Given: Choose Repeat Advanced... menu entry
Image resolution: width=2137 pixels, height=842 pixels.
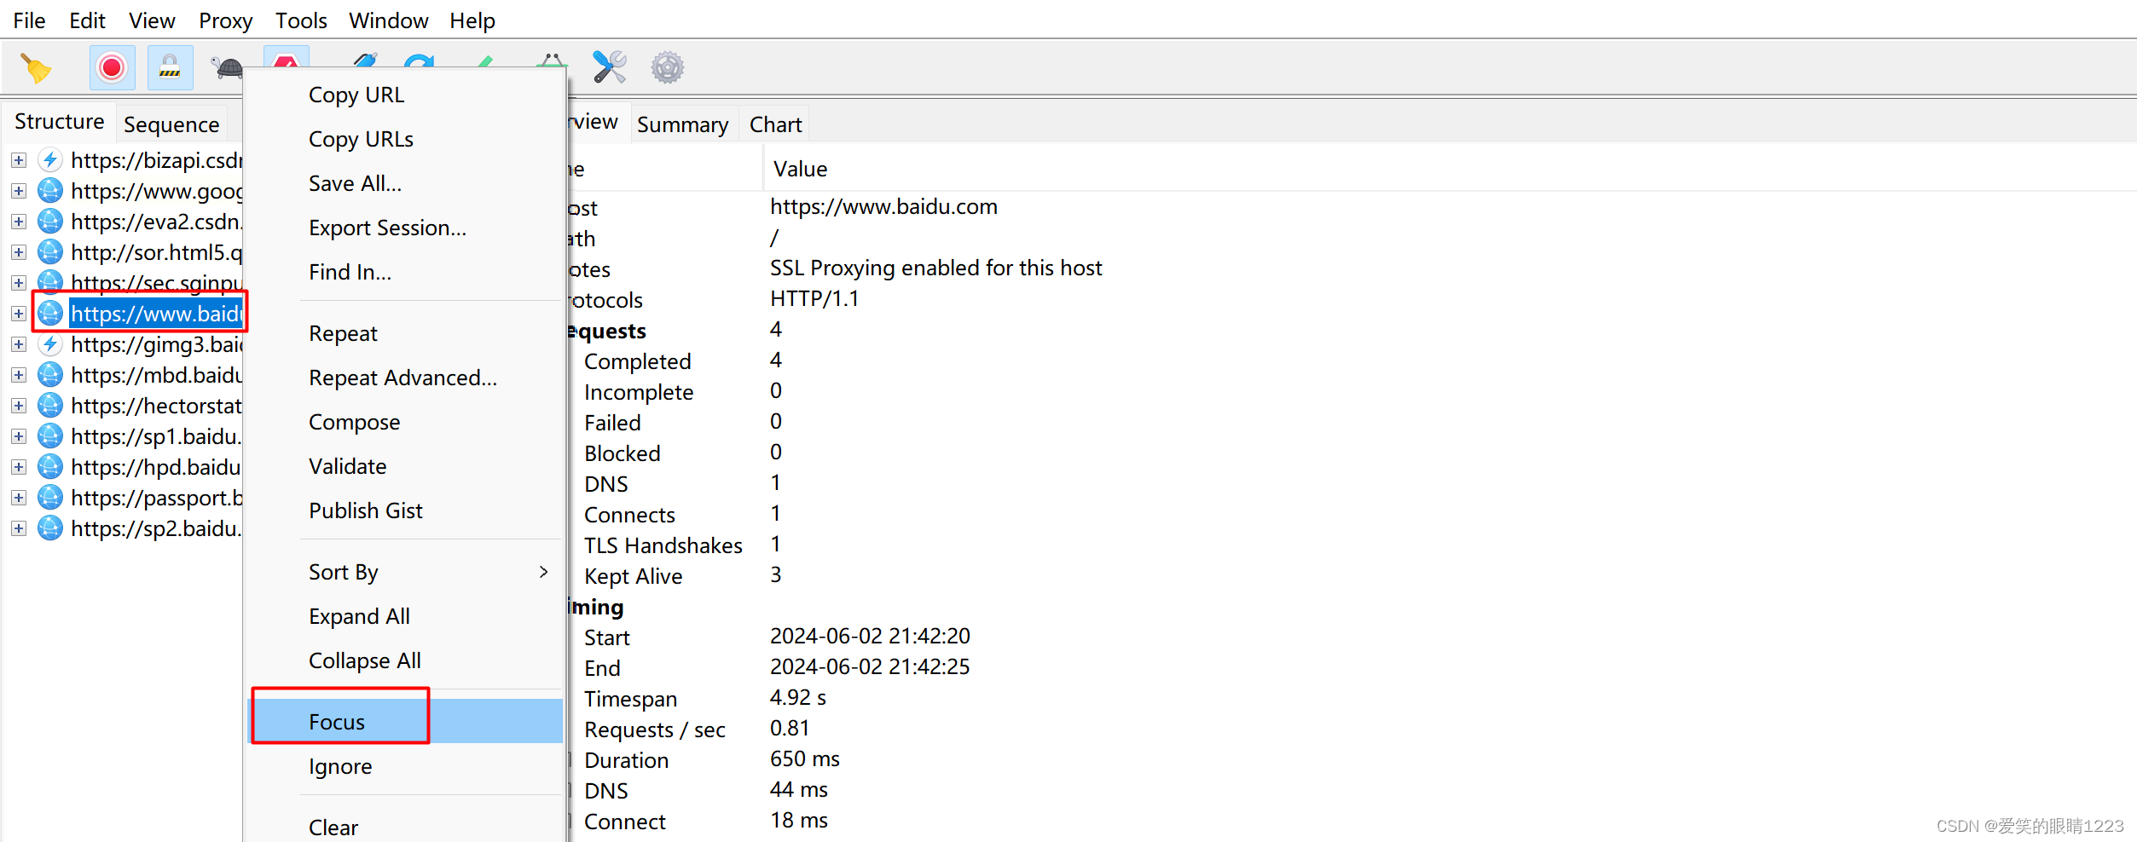Looking at the screenshot, I should (x=404, y=378).
